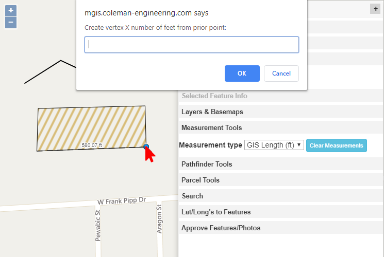
Task: Collapse the Measurement Tools section
Action: pos(211,128)
